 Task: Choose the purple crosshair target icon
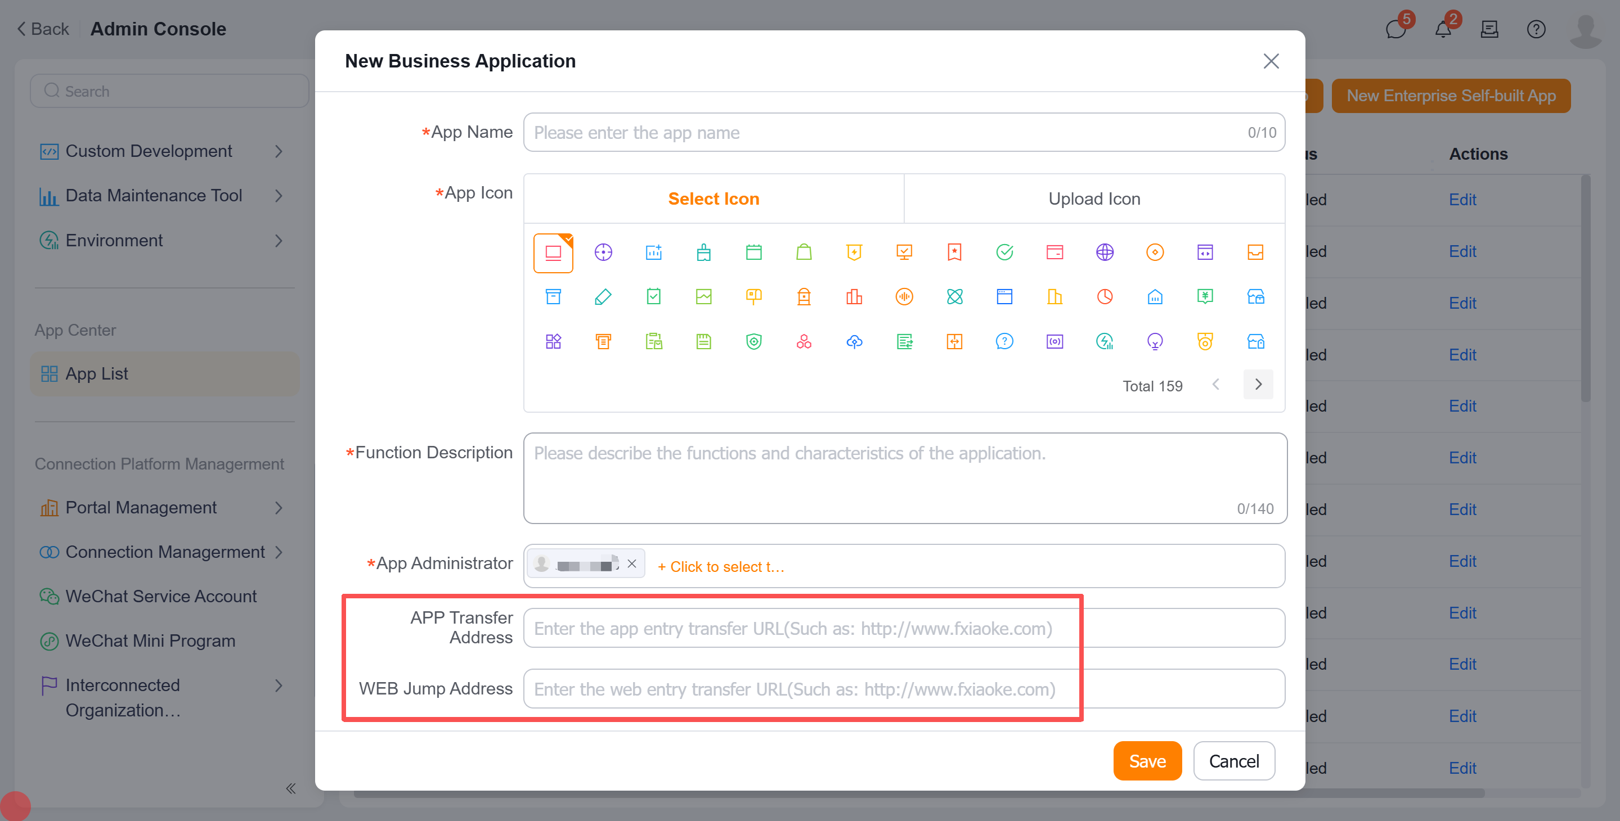(x=603, y=252)
